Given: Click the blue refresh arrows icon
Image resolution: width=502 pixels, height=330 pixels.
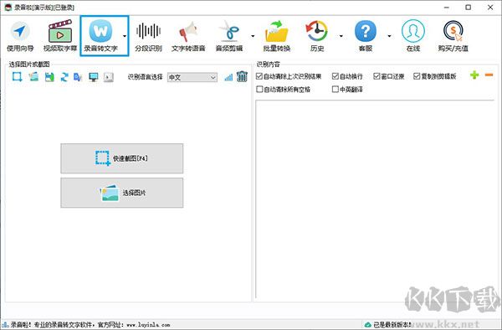Looking at the screenshot, I should point(64,77).
